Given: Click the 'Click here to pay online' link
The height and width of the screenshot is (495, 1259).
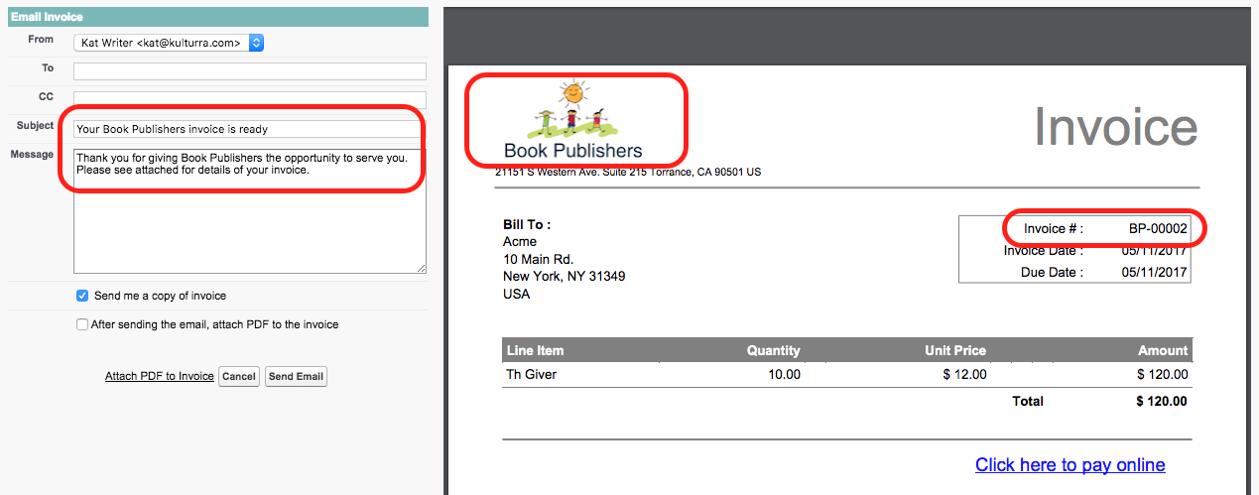Looking at the screenshot, I should pos(1070,465).
